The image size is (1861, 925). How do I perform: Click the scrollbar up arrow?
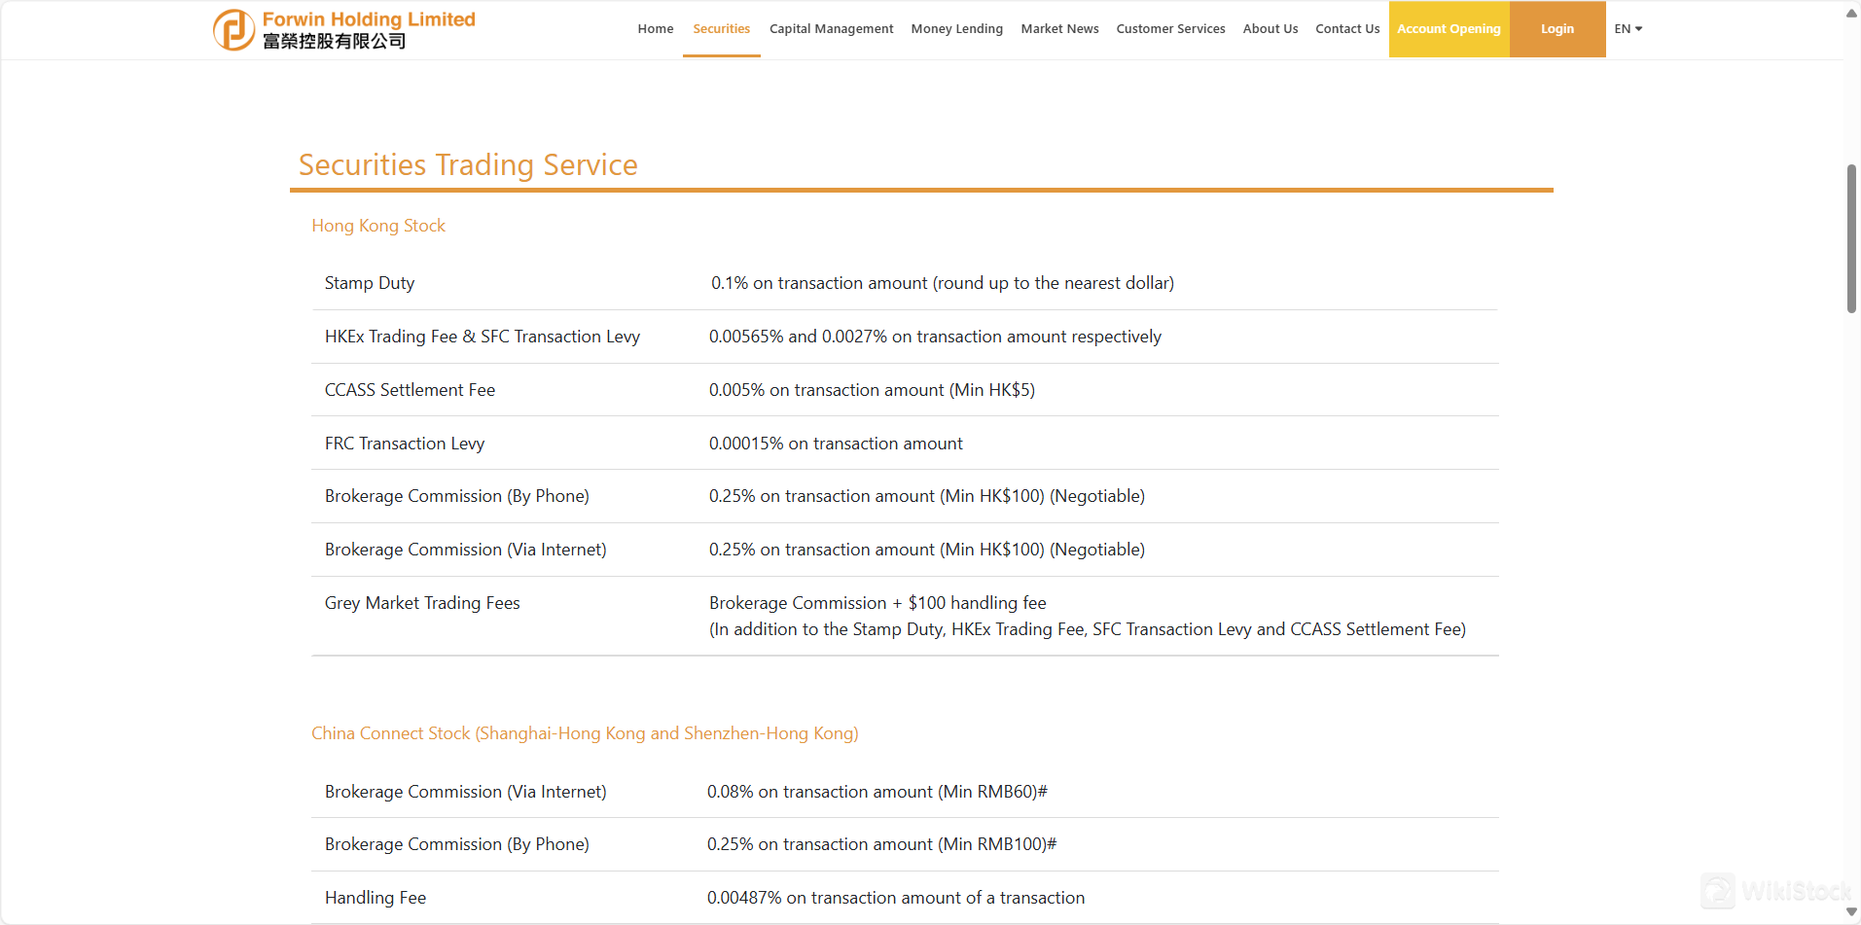[x=1849, y=13]
